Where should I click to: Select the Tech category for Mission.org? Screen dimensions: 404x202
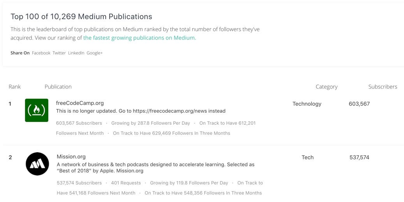pos(307,157)
